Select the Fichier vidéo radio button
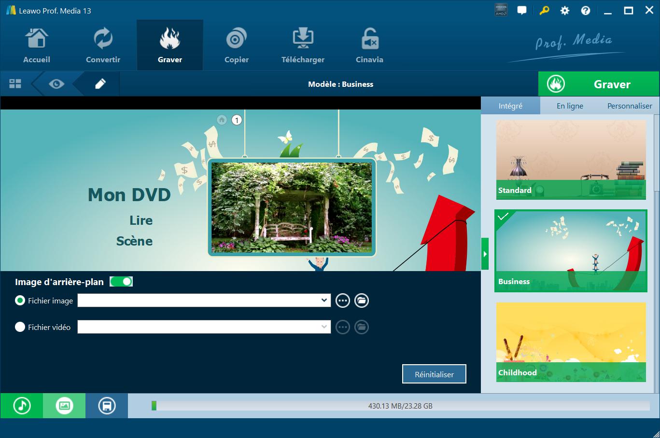This screenshot has width=660, height=438. [x=20, y=327]
